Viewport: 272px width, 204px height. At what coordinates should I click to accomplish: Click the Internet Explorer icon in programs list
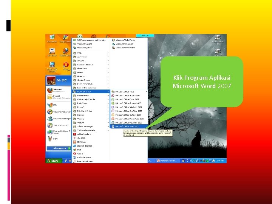[x=74, y=146]
